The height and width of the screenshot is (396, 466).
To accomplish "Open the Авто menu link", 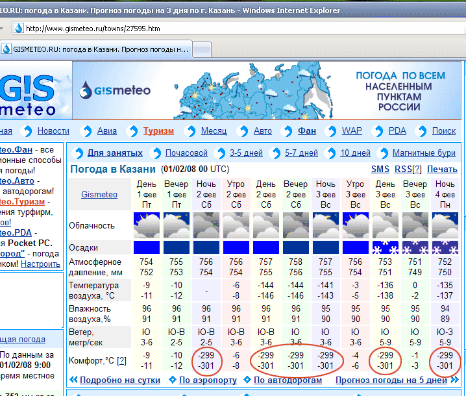I will [x=262, y=131].
